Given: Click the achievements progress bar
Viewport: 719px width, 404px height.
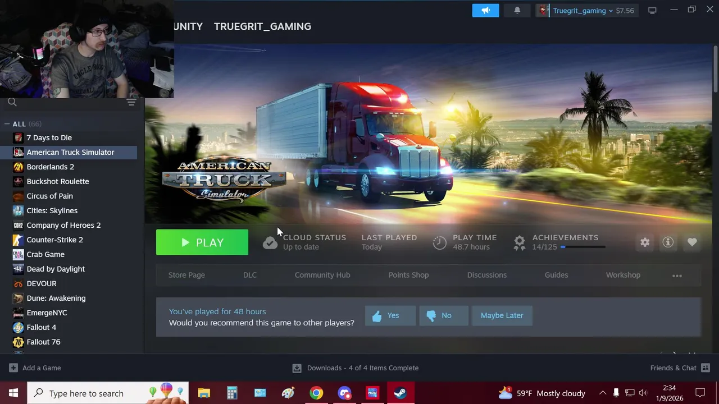Looking at the screenshot, I should click(x=583, y=247).
